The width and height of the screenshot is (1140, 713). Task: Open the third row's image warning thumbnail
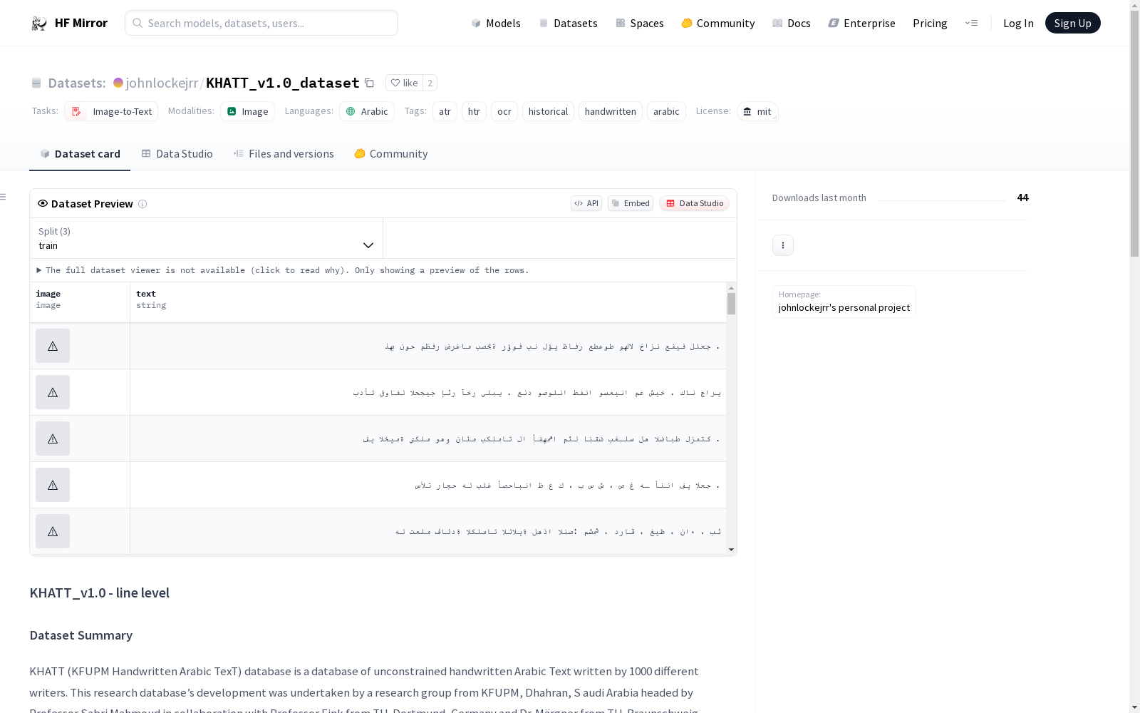coord(53,438)
